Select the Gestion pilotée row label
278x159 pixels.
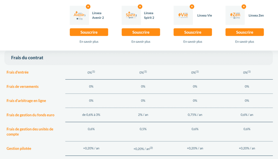(x=19, y=148)
